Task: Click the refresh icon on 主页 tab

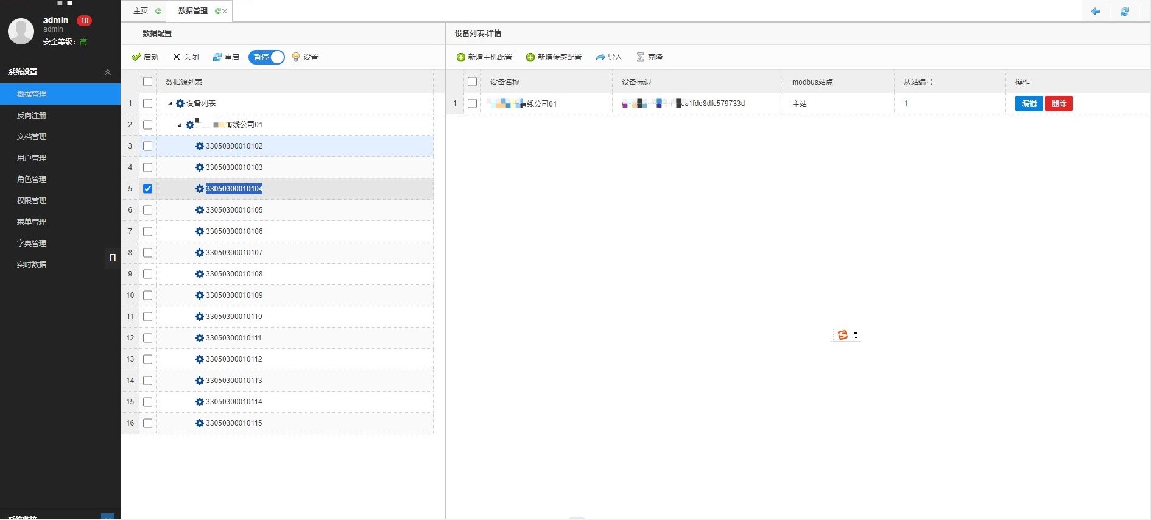Action: pos(158,11)
